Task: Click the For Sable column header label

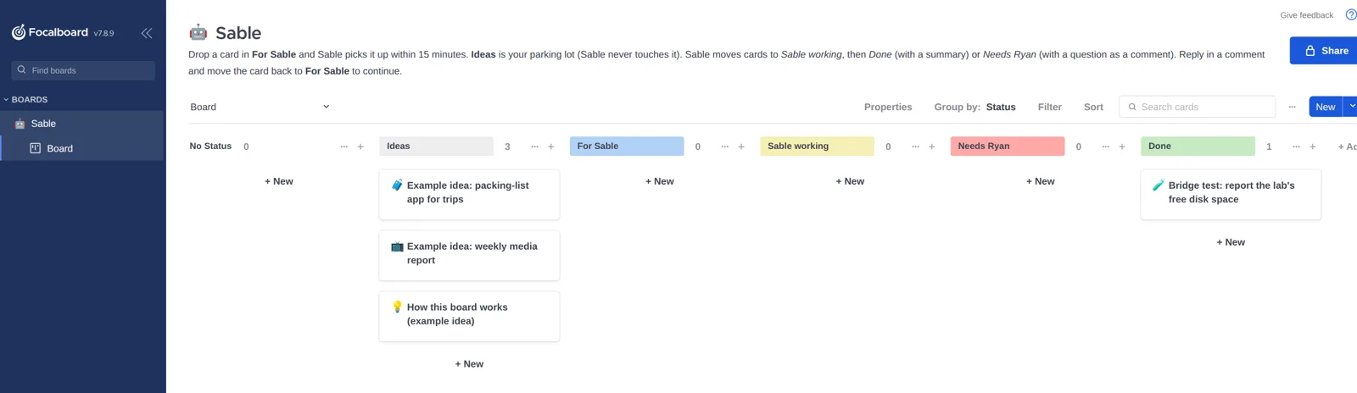Action: click(627, 147)
